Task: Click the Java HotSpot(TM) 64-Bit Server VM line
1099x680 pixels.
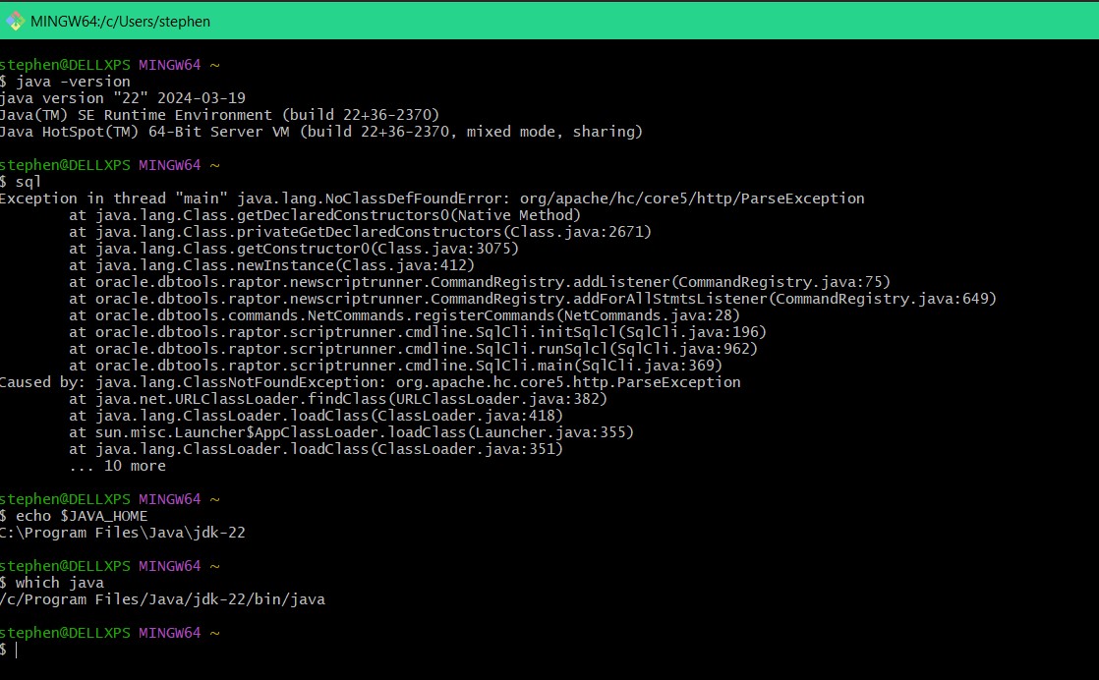Action: pyautogui.click(x=321, y=132)
